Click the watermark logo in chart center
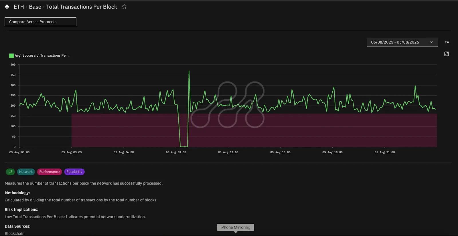The width and height of the screenshot is (458, 236). (x=228, y=105)
